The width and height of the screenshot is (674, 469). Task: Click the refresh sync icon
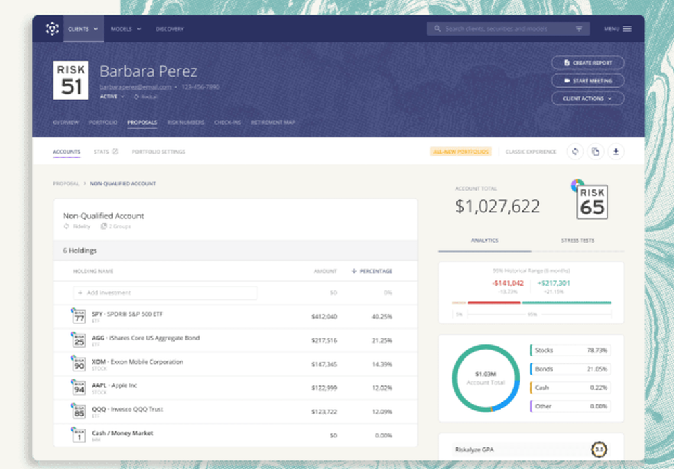point(575,152)
